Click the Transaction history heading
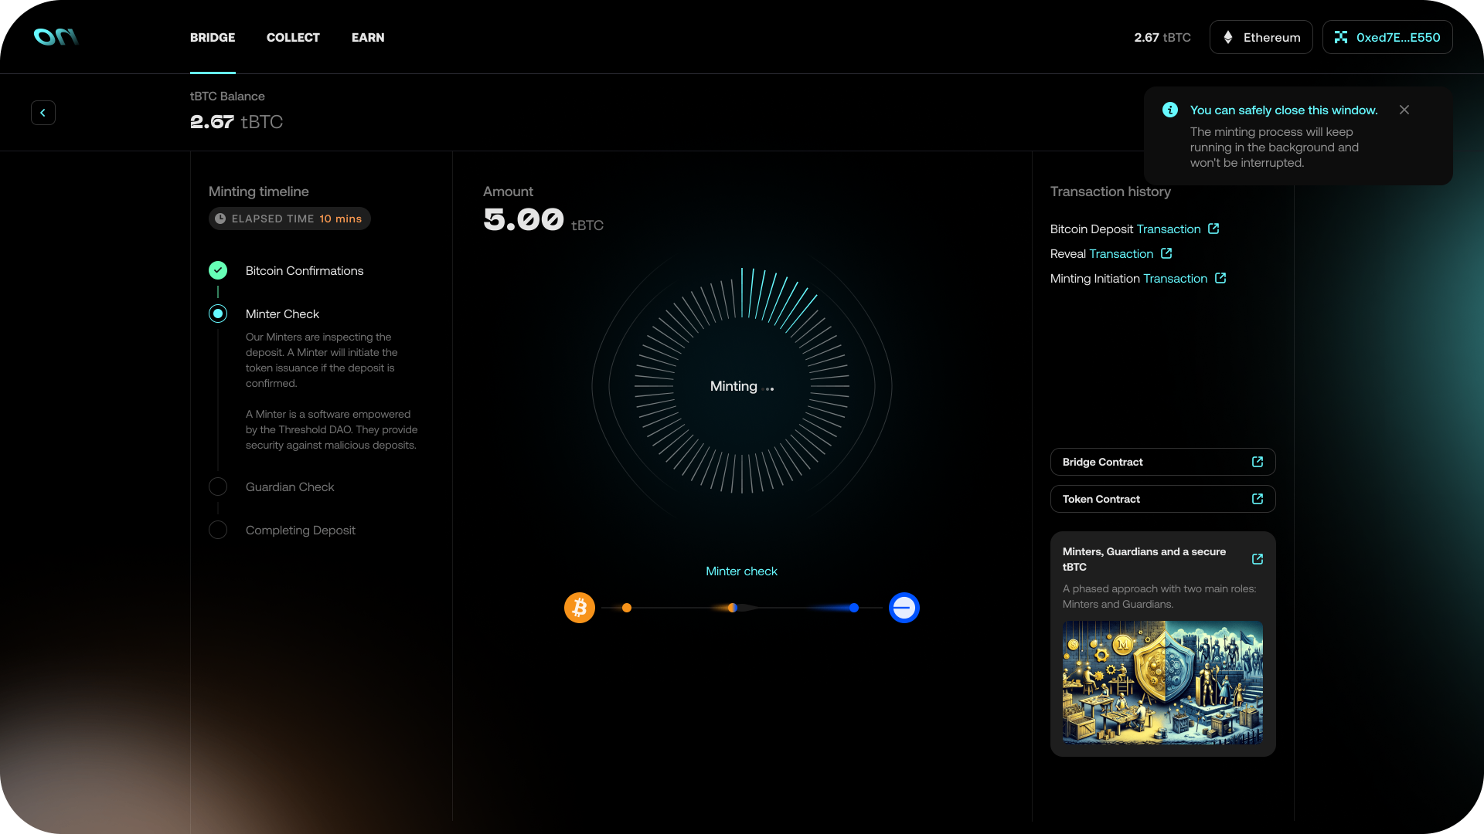The width and height of the screenshot is (1484, 834). 1111,192
